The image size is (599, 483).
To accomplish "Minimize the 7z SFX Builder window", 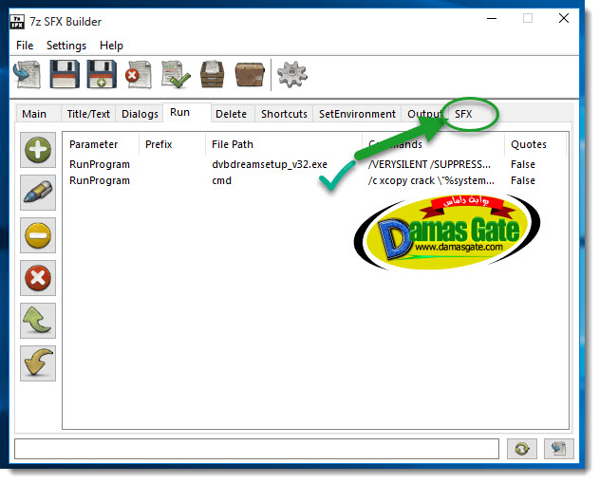I will 492,18.
